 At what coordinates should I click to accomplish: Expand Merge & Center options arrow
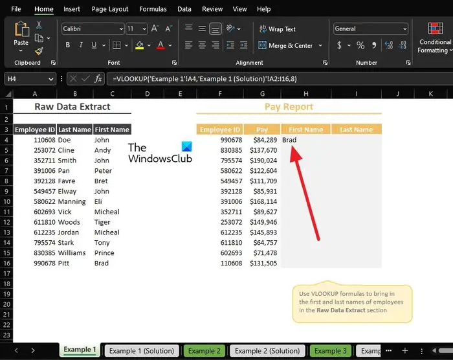(x=320, y=45)
